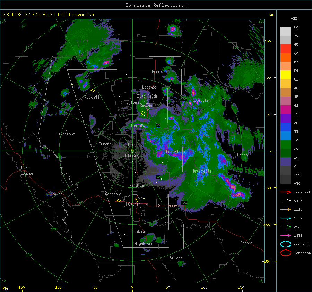Click the Ponoka town label
Screen dimensions: 312x292
(x=158, y=72)
